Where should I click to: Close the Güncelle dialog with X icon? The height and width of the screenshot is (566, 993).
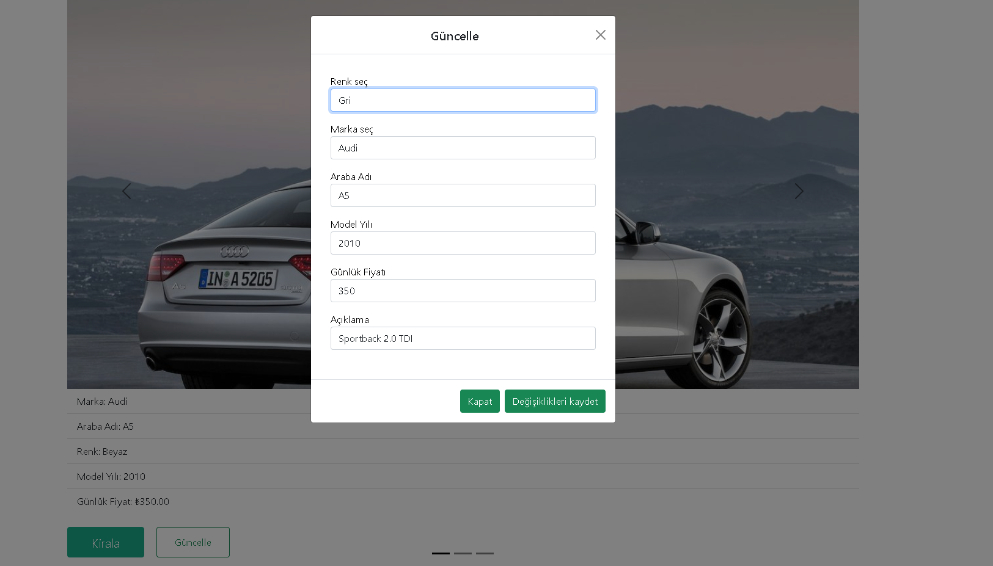(600, 35)
